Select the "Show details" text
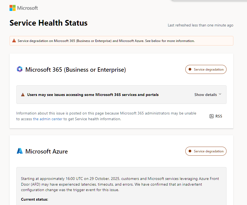 click(206, 95)
